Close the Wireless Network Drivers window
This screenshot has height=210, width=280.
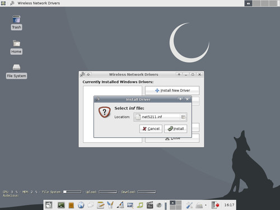[x=199, y=74]
